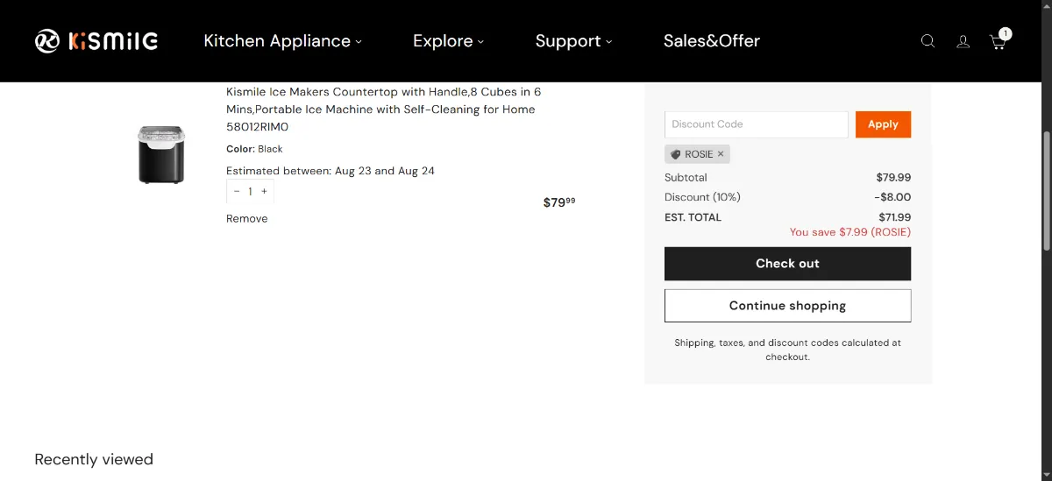Click Continue shopping button
The height and width of the screenshot is (481, 1052).
[x=787, y=306]
